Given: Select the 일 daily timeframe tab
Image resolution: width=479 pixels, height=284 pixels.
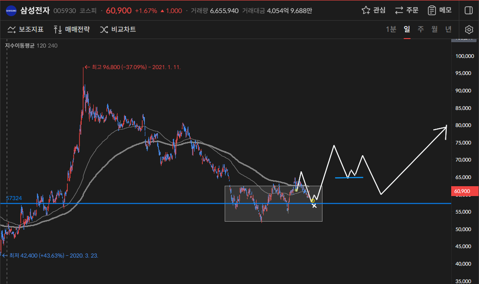Looking at the screenshot, I should 407,29.
